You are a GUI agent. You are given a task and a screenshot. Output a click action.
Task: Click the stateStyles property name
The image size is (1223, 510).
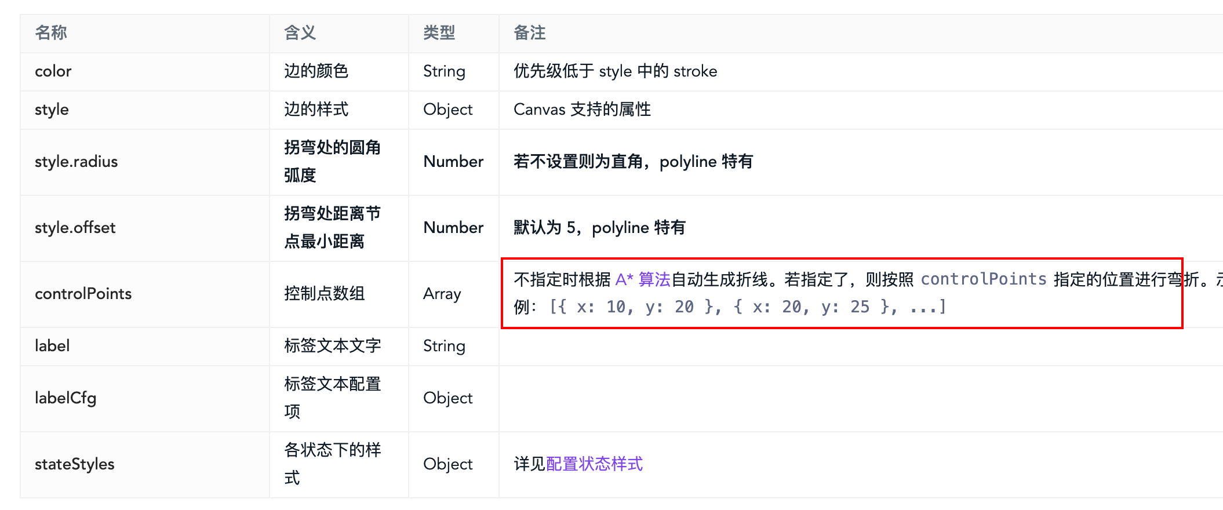(75, 464)
